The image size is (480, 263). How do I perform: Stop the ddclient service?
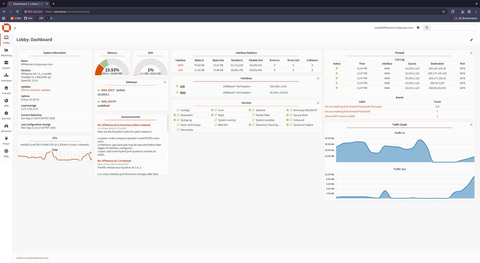point(250,110)
